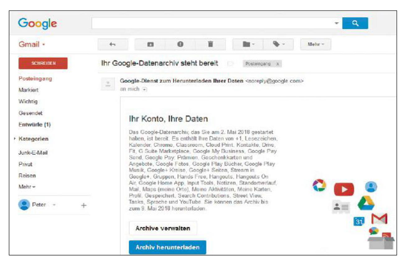Expand Mehr in the left sidebar
407x262 pixels.
27,187
